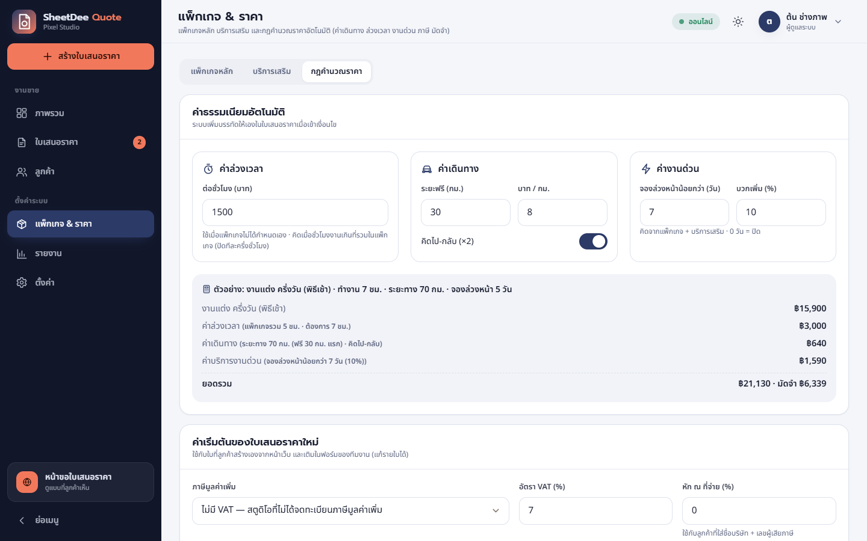The image size is (867, 541).
Task: Click the ฿3,000 overtime amount
Action: [x=812, y=326]
